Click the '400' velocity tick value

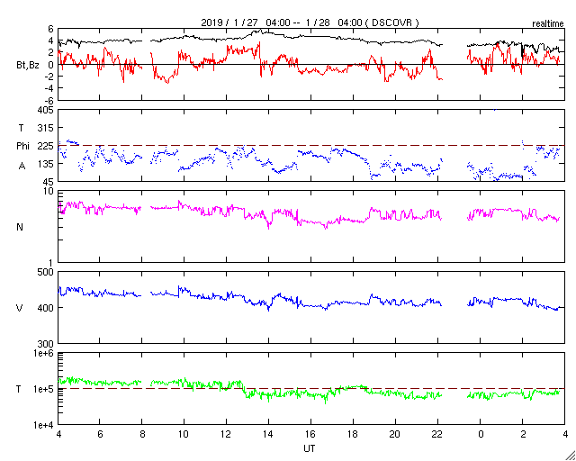[45, 308]
